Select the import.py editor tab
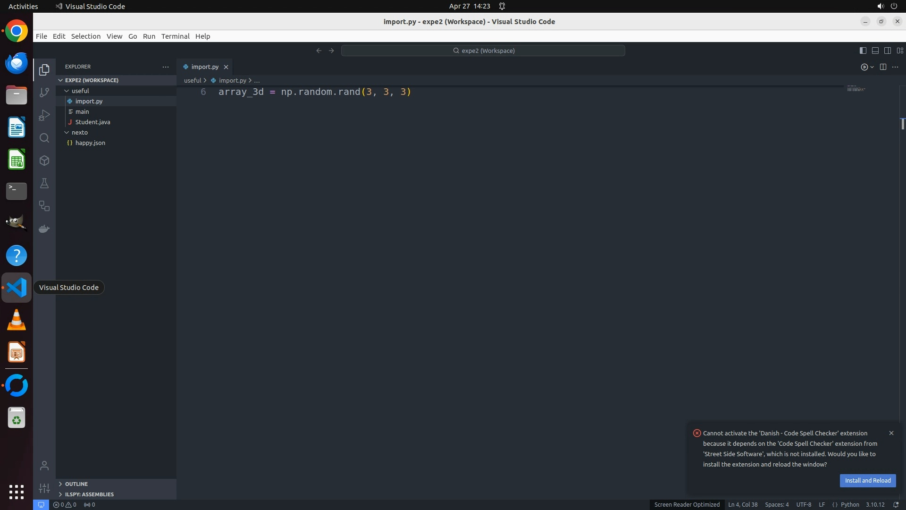The height and width of the screenshot is (510, 906). (x=205, y=67)
